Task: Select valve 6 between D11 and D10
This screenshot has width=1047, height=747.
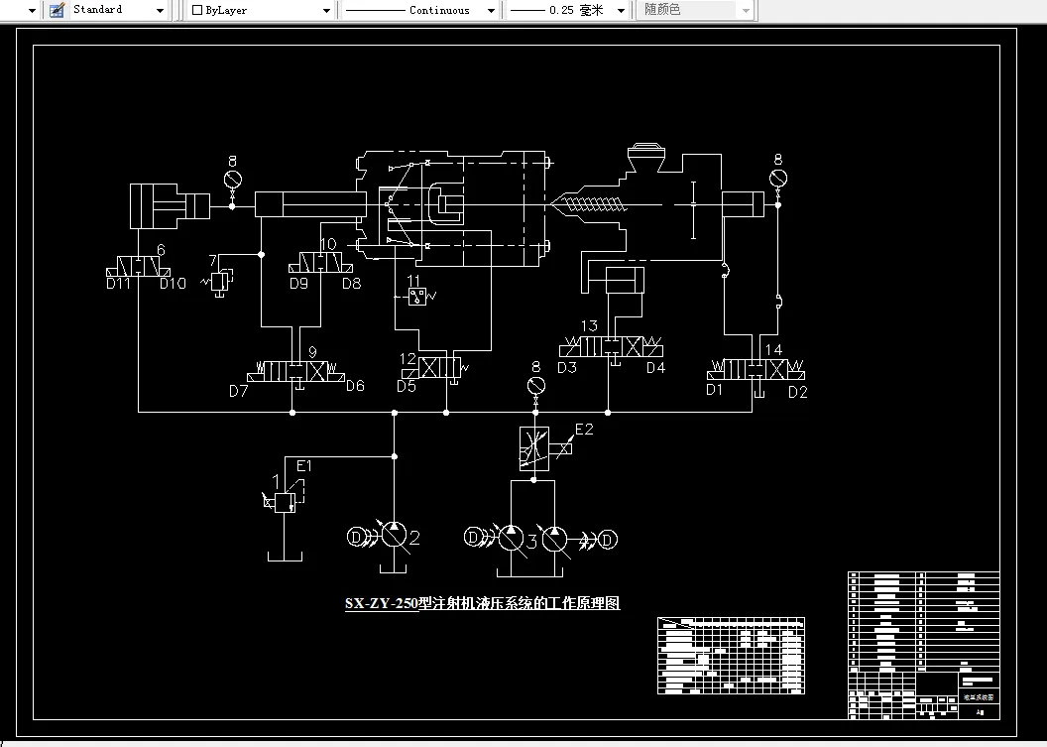Action: click(x=138, y=267)
